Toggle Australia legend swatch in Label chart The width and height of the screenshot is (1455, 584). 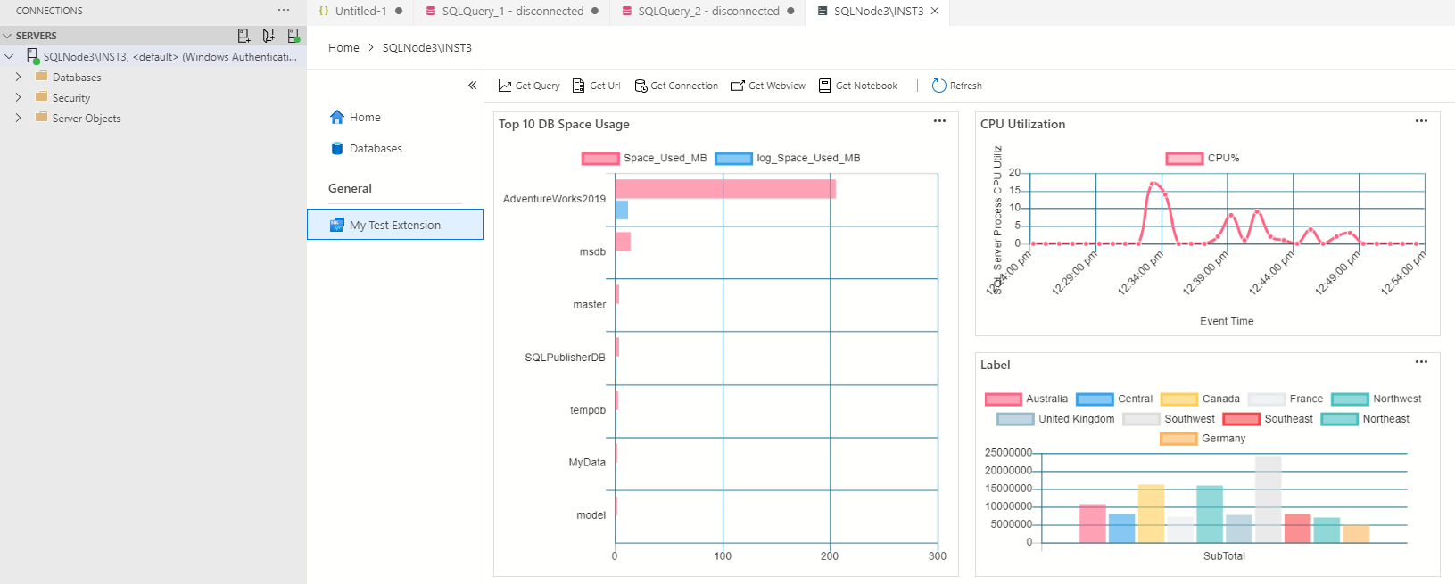coord(1004,399)
